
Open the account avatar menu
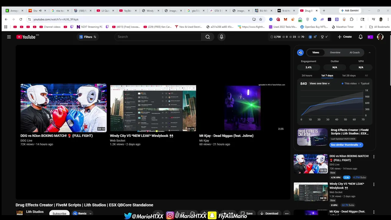click(380, 37)
